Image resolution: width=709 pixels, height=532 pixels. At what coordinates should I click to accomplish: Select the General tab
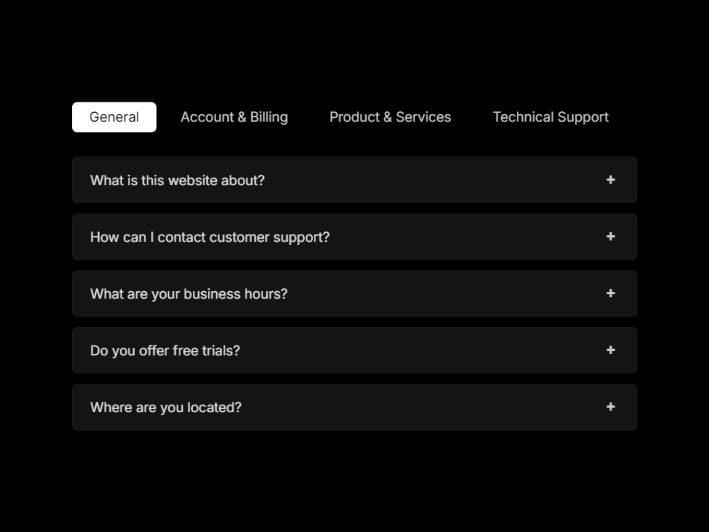click(x=114, y=117)
